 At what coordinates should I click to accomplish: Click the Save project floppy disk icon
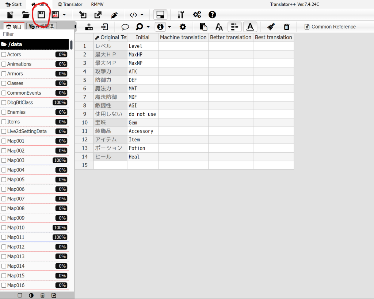coord(41,15)
